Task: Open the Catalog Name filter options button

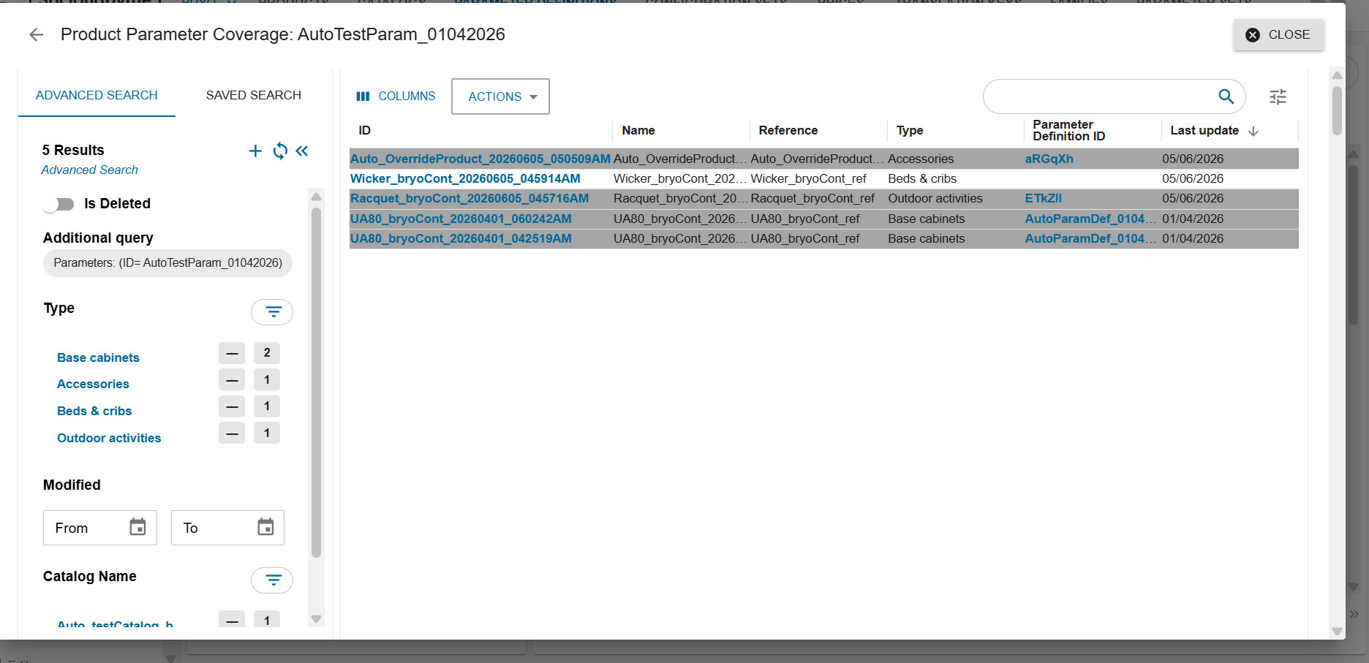Action: click(272, 580)
